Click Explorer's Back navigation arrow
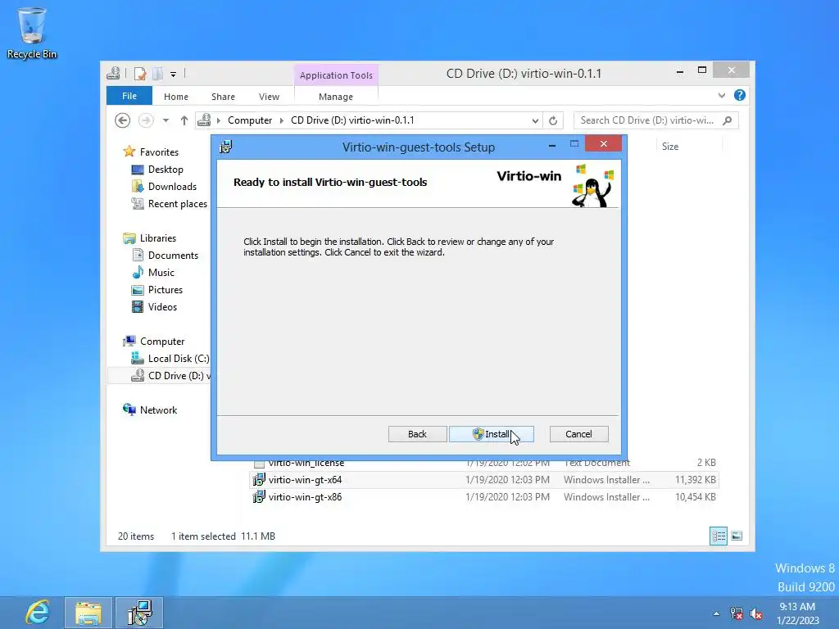Viewport: 839px width, 629px height. [123, 120]
